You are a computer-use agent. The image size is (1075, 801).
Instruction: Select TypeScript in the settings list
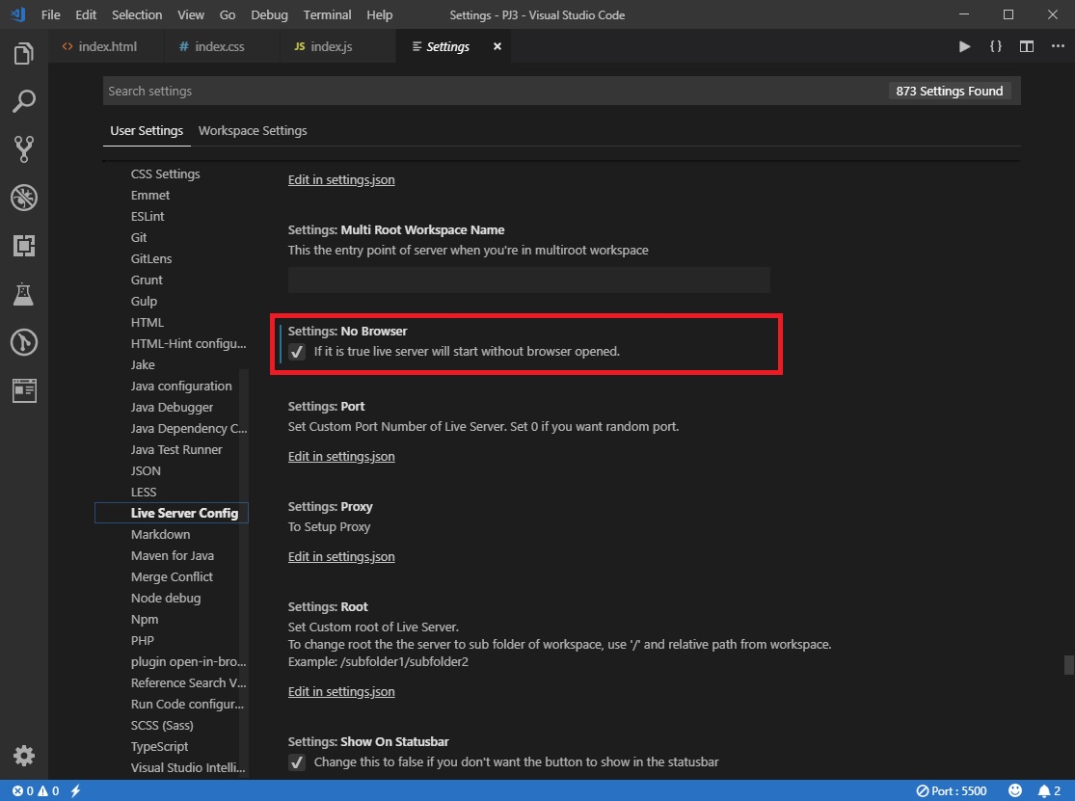pos(159,747)
